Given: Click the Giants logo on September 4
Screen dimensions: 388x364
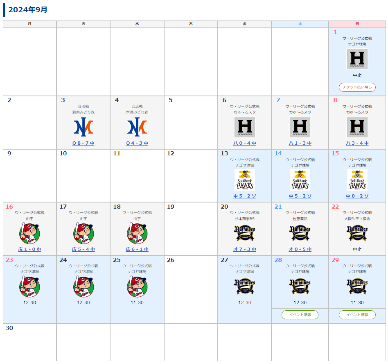Looking at the screenshot, I should (x=137, y=127).
